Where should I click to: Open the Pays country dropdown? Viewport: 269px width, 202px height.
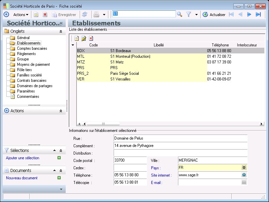pyautogui.click(x=244, y=168)
